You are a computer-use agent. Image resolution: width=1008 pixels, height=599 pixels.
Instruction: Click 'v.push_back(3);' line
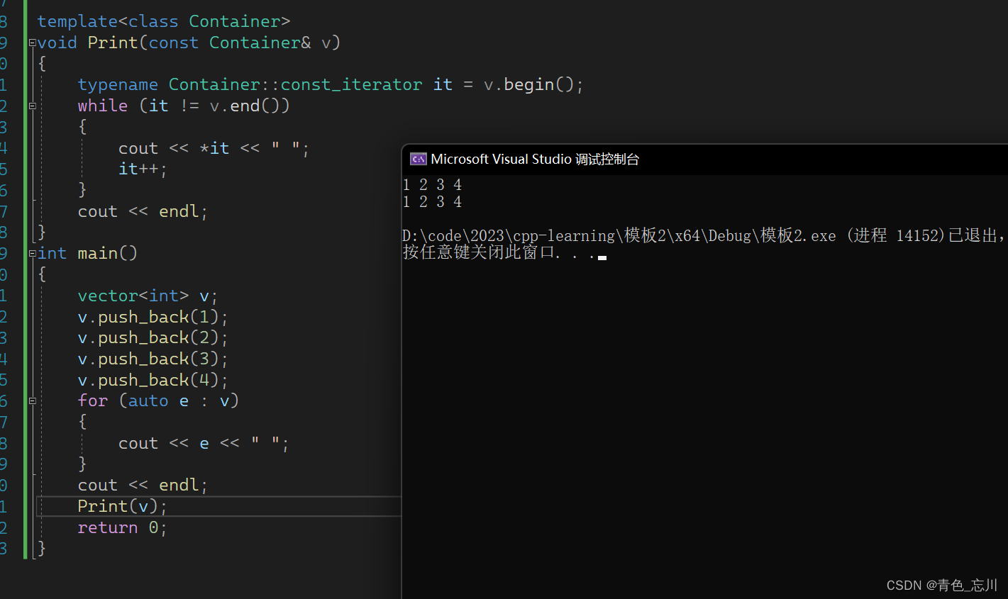point(153,359)
